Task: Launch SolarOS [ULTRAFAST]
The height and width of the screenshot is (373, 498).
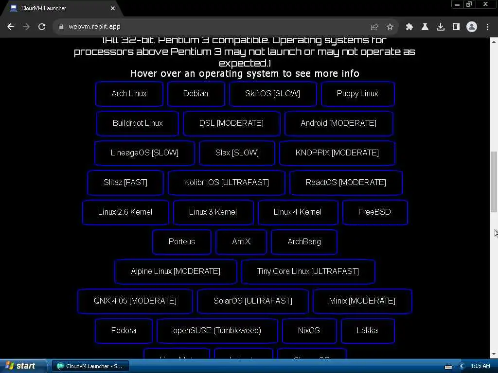Action: coord(253,301)
